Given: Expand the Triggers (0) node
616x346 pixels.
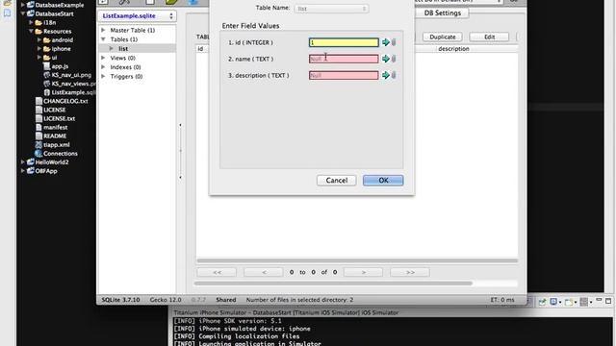Looking at the screenshot, I should click(103, 77).
